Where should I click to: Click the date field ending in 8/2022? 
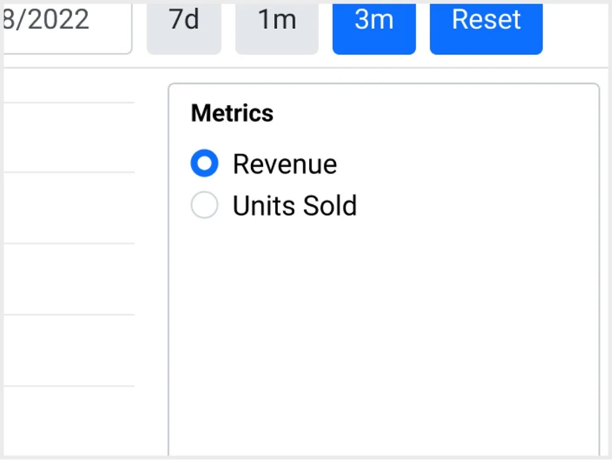(67, 28)
